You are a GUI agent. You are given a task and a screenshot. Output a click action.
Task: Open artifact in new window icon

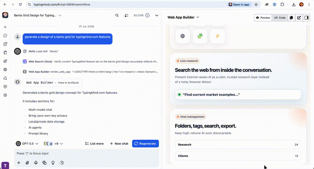click(299, 18)
